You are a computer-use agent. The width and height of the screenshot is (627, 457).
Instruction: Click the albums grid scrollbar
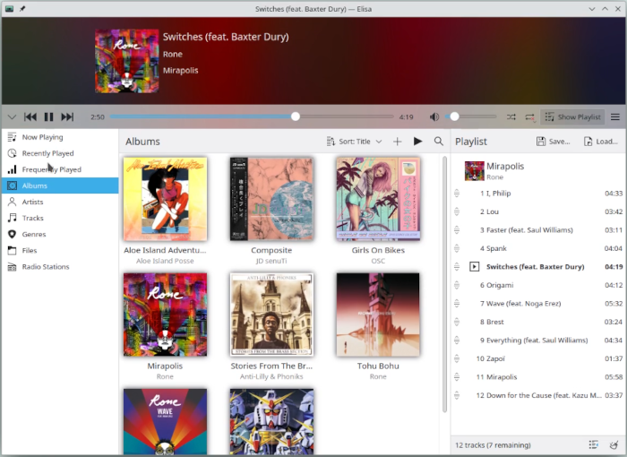click(x=444, y=284)
